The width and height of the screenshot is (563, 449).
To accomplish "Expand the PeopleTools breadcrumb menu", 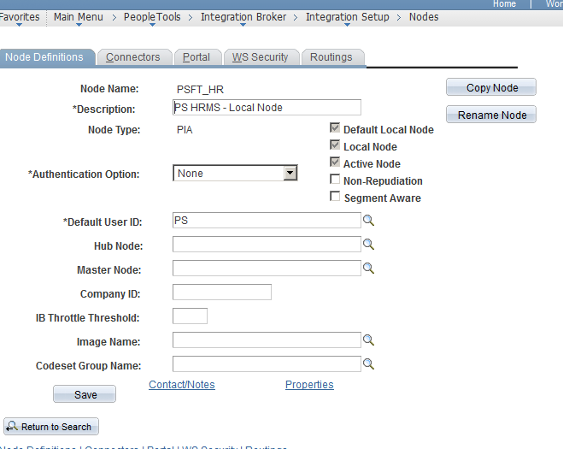I will click(x=152, y=18).
